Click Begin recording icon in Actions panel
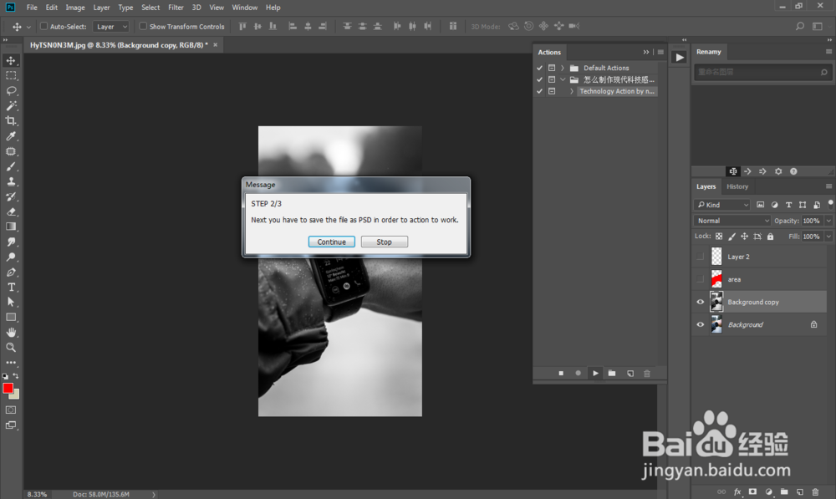This screenshot has height=499, width=836. point(578,373)
